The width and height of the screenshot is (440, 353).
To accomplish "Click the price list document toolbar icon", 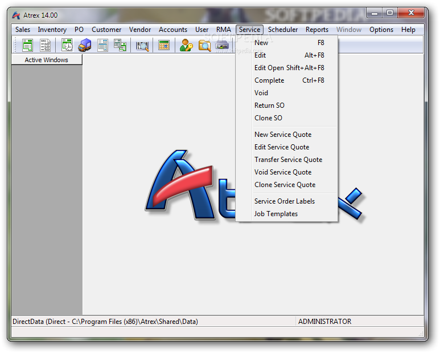I will tap(45, 45).
